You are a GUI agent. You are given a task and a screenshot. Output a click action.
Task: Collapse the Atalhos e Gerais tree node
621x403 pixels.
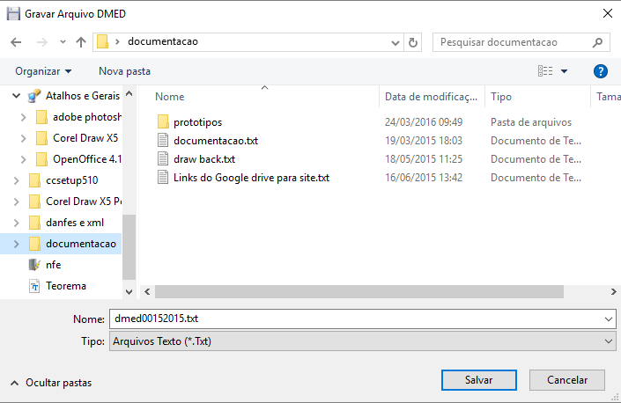pos(16,96)
